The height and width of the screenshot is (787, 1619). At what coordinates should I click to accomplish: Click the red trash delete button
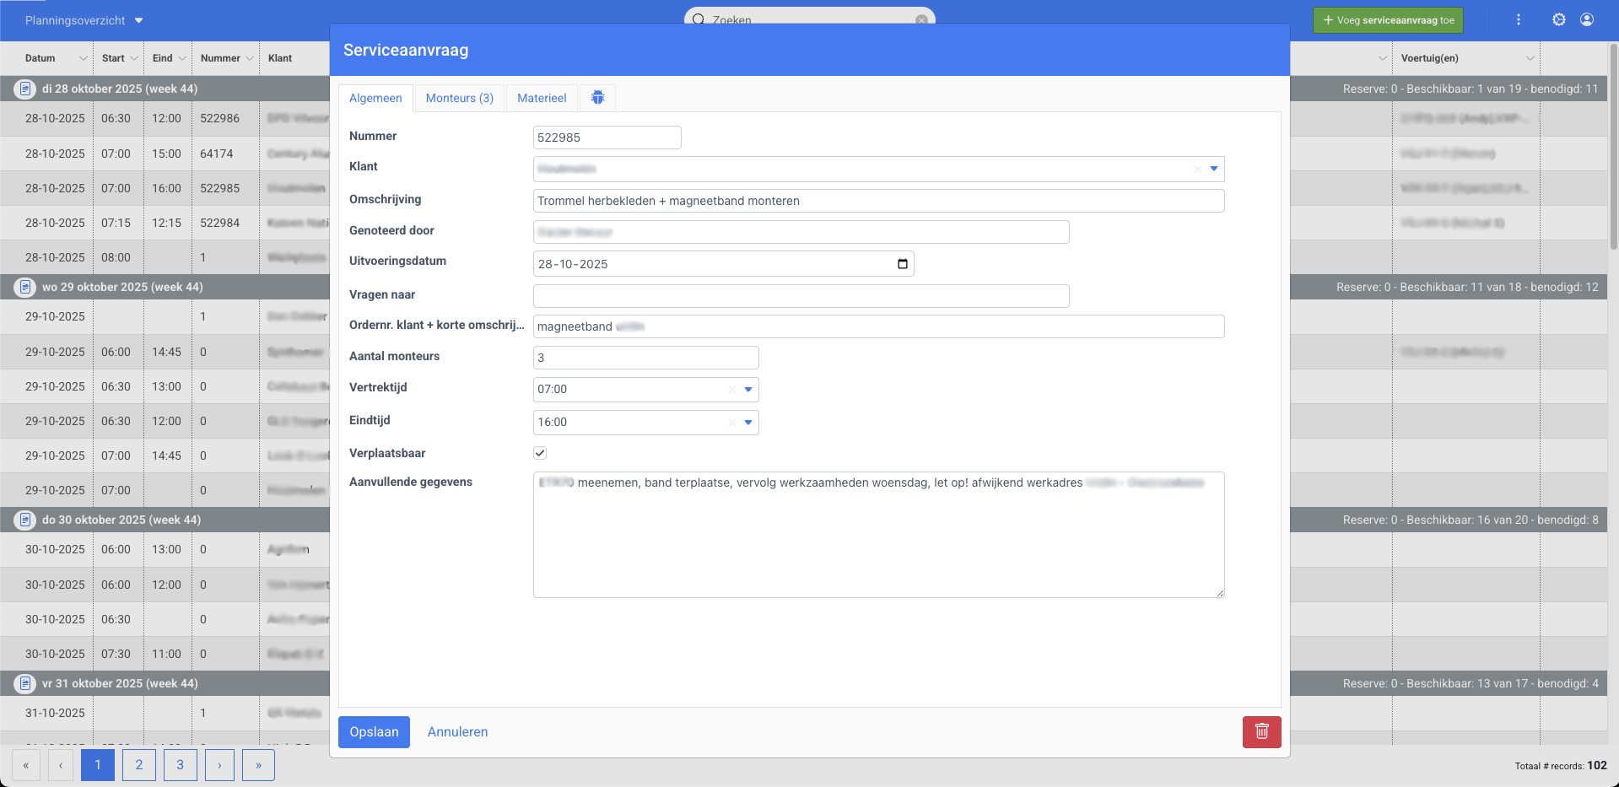pos(1261,731)
